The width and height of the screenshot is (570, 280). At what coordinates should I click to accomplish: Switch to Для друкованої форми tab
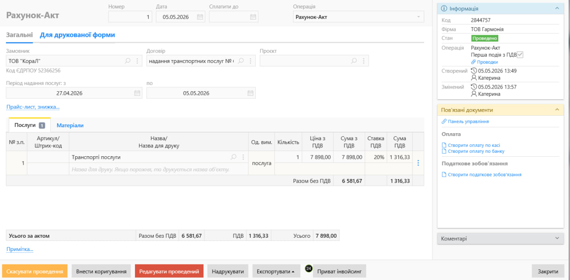77,35
